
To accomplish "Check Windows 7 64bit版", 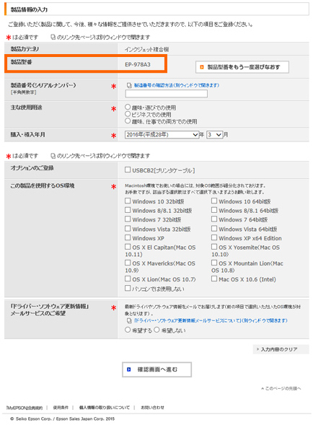I will point(214,219).
